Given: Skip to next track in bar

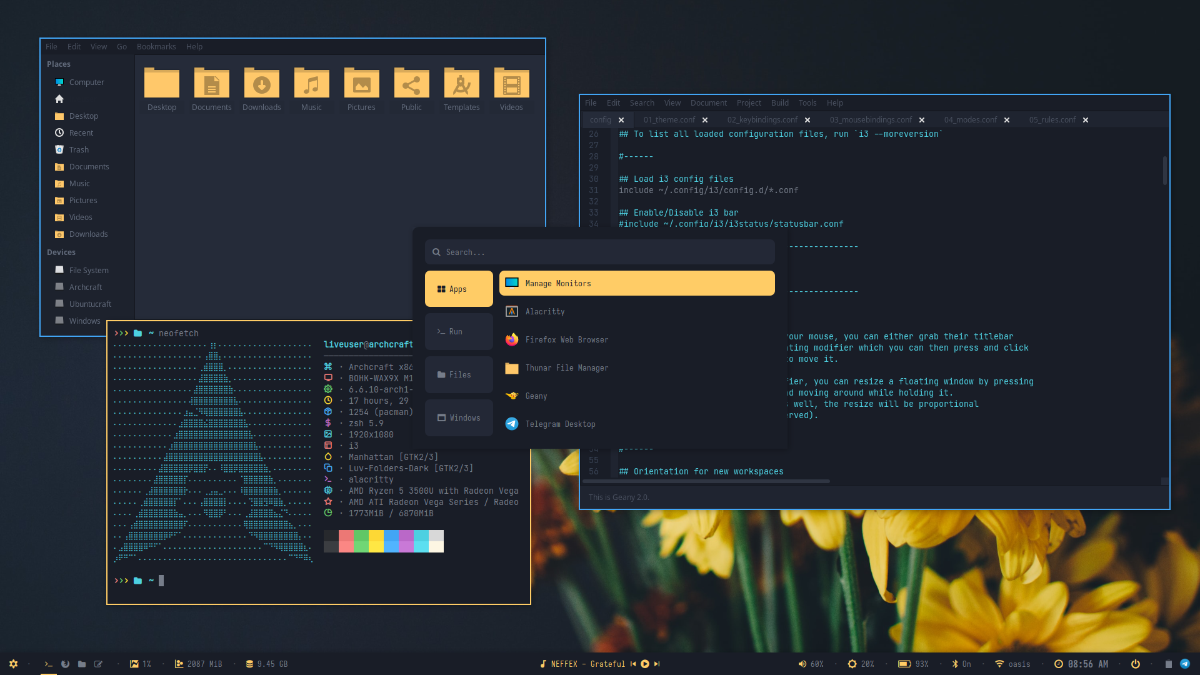Looking at the screenshot, I should pos(657,664).
